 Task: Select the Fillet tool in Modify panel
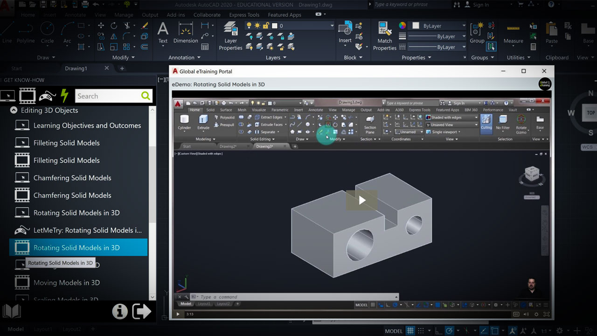(127, 36)
